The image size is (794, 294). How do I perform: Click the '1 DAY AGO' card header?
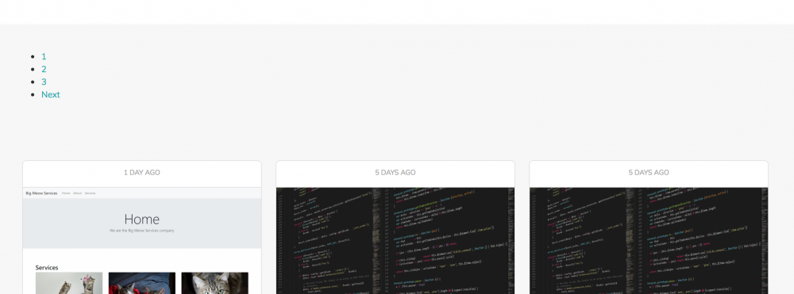(142, 173)
